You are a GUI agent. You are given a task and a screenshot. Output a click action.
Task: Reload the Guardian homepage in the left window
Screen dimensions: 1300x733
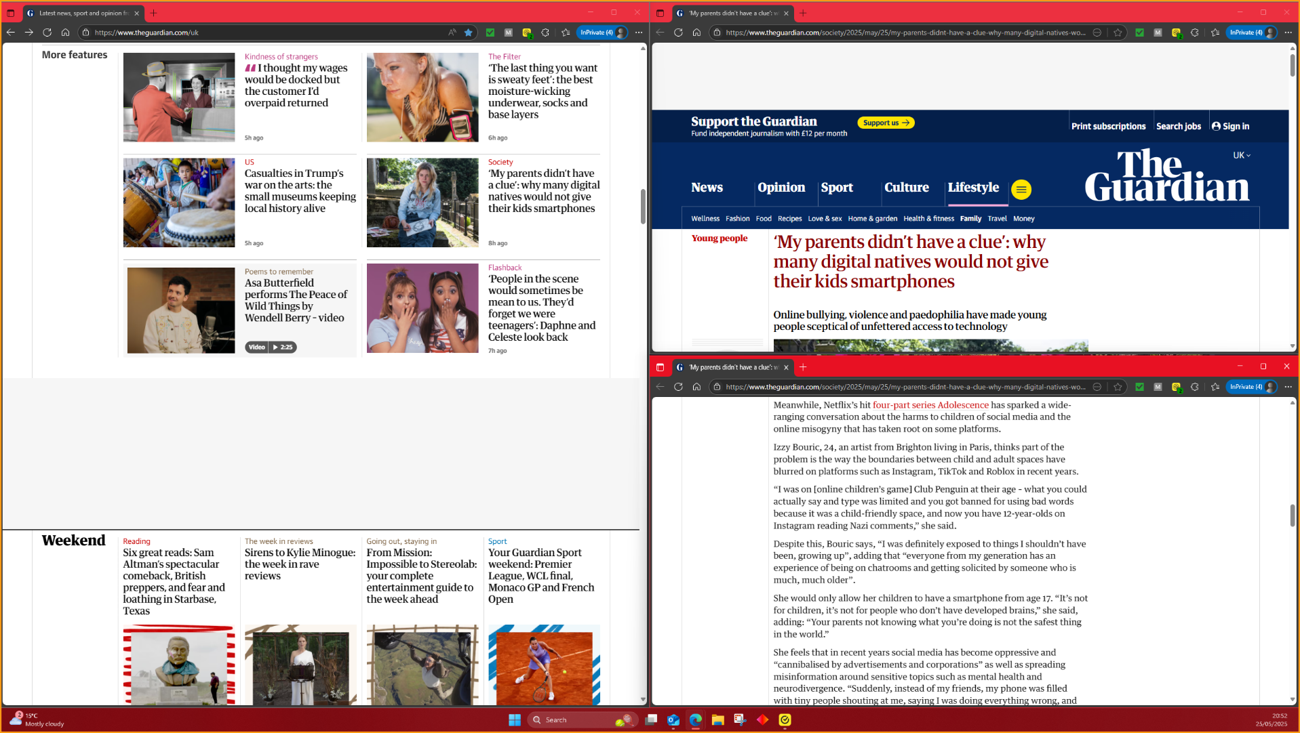(x=47, y=33)
